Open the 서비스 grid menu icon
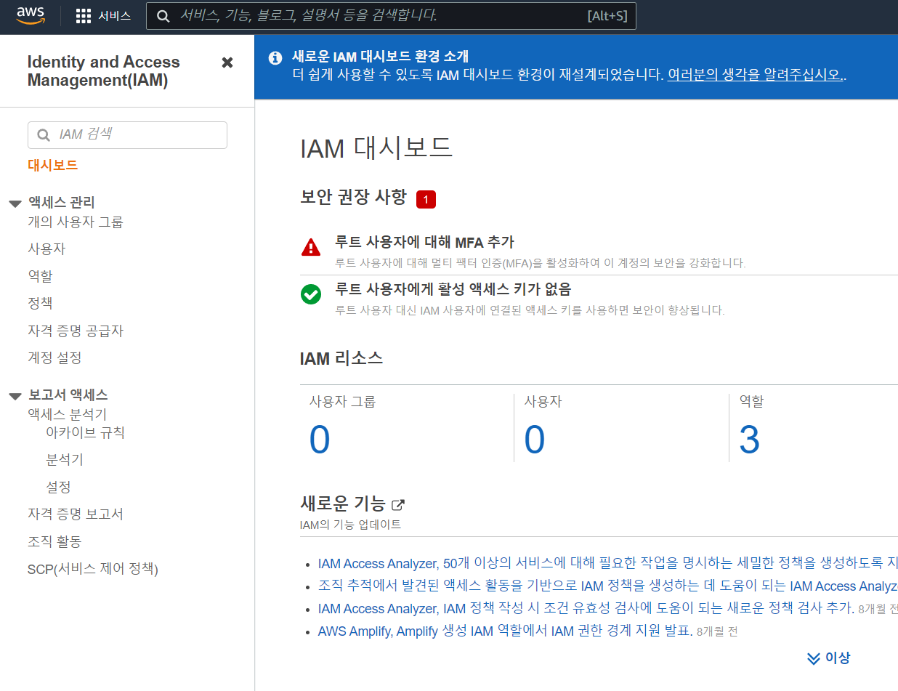 point(84,16)
